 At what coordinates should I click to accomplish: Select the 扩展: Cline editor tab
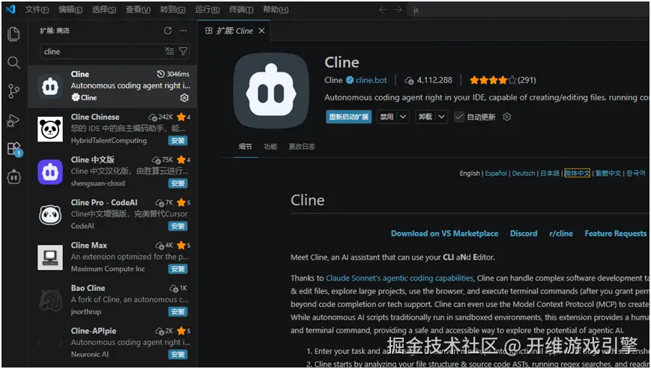(235, 31)
